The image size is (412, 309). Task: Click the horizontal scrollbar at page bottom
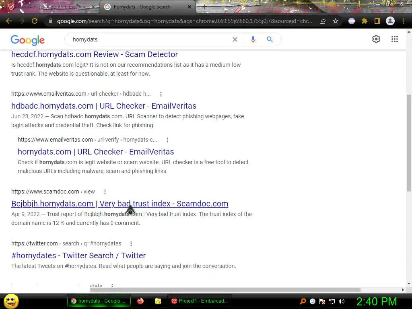(225, 290)
